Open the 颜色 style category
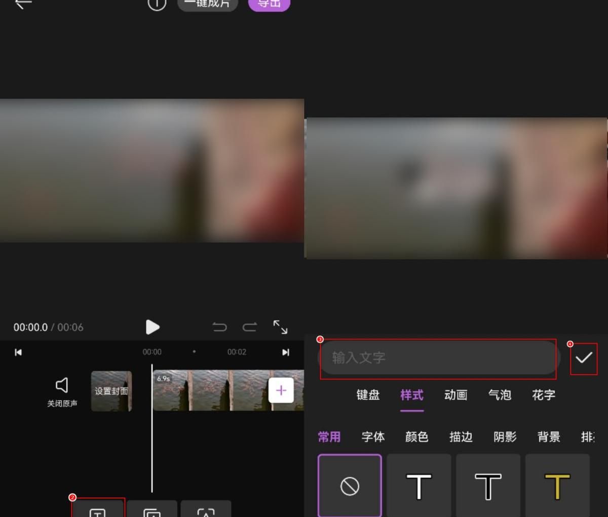The image size is (608, 517). point(416,437)
